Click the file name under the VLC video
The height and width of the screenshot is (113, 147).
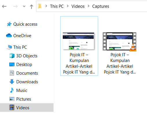coord(120,63)
